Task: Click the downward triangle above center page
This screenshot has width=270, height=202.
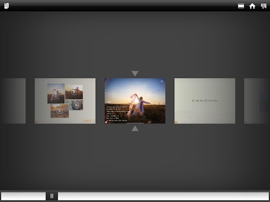Action: pyautogui.click(x=135, y=73)
